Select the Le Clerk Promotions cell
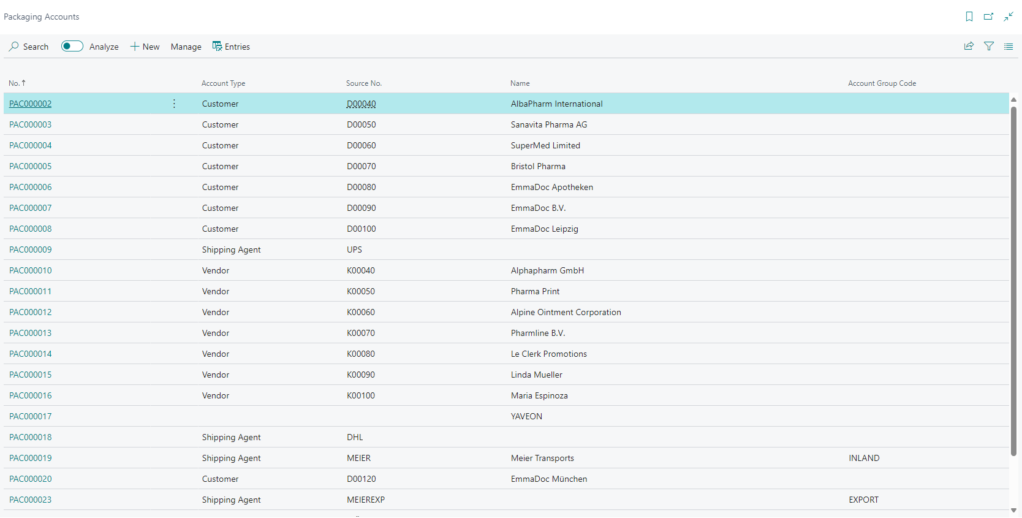 pyautogui.click(x=549, y=354)
